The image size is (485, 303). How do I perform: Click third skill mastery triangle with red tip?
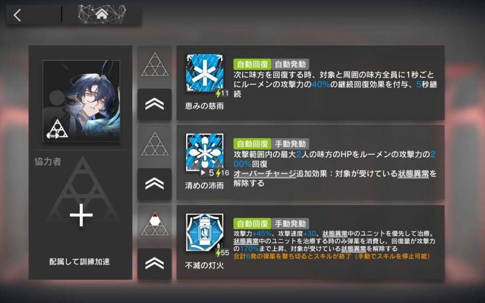pyautogui.click(x=155, y=224)
